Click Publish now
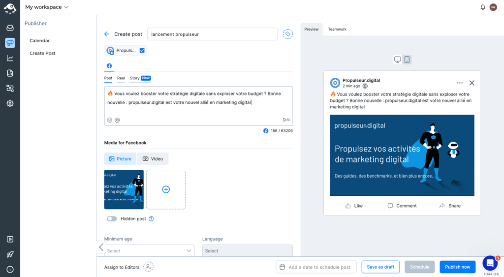504x277 pixels. click(458, 267)
